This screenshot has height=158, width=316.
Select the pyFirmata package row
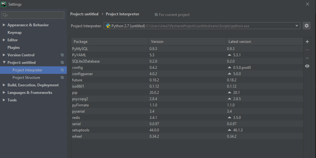coord(187,105)
